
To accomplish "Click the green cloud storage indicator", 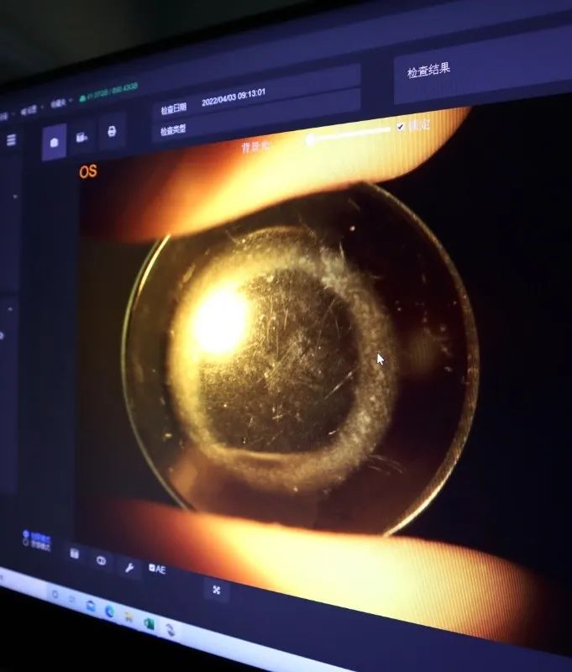I will pos(108,92).
